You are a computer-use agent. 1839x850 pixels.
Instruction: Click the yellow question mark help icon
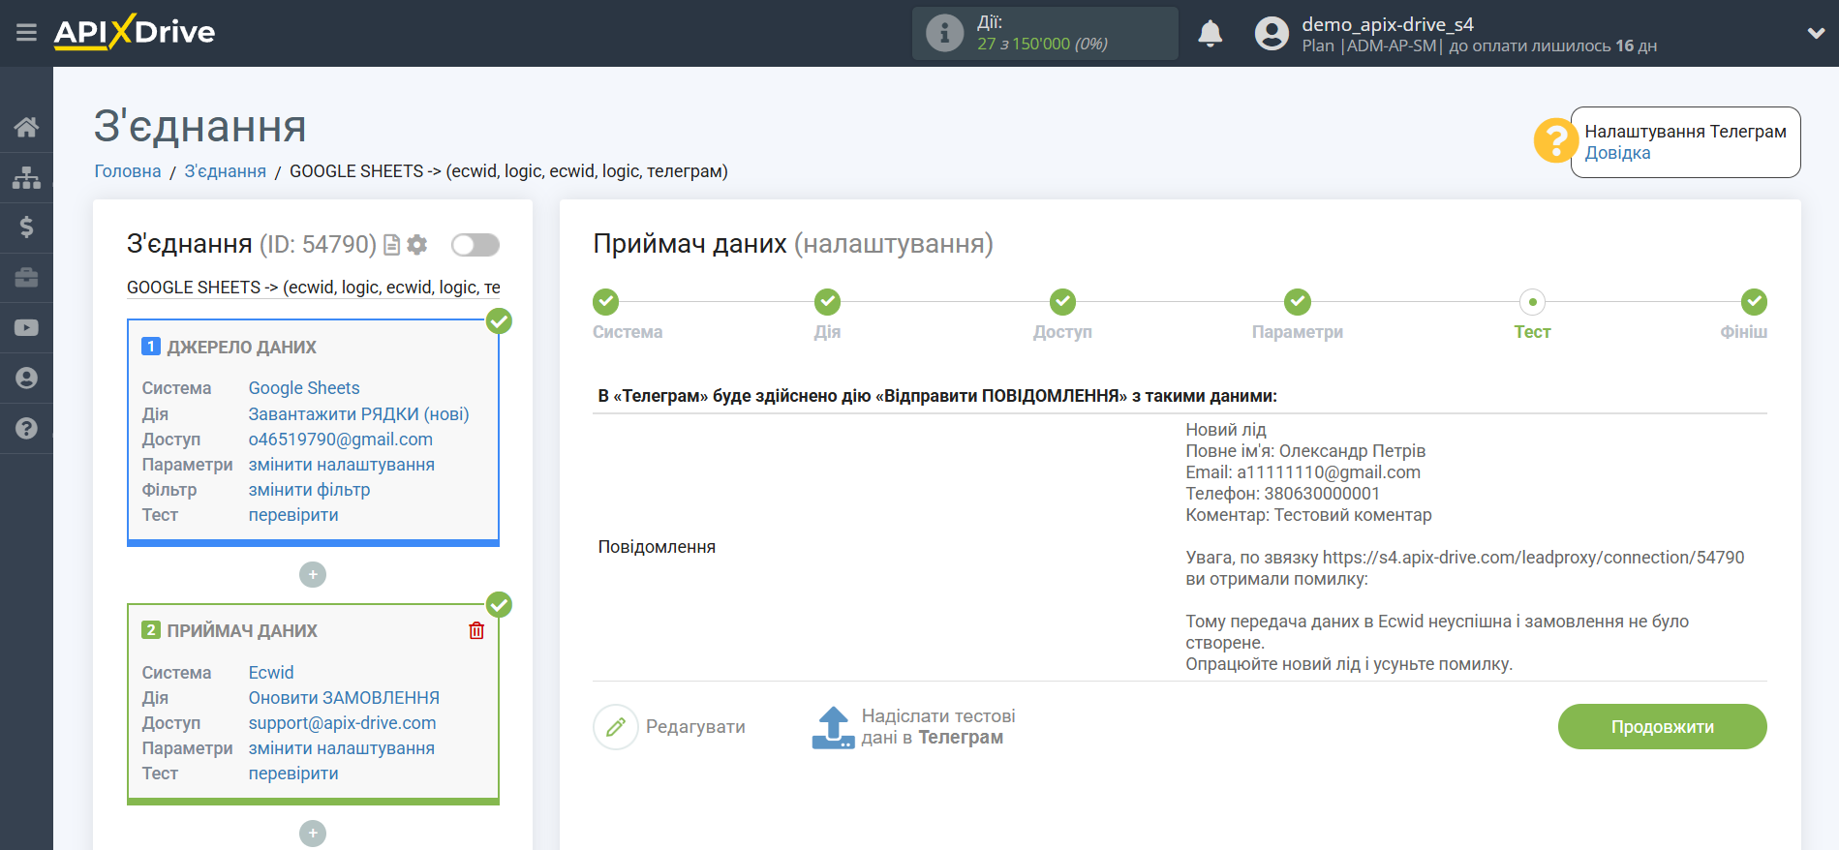1555,141
